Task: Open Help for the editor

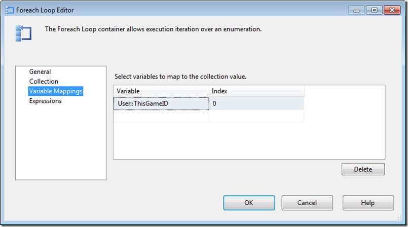Action: [368, 203]
